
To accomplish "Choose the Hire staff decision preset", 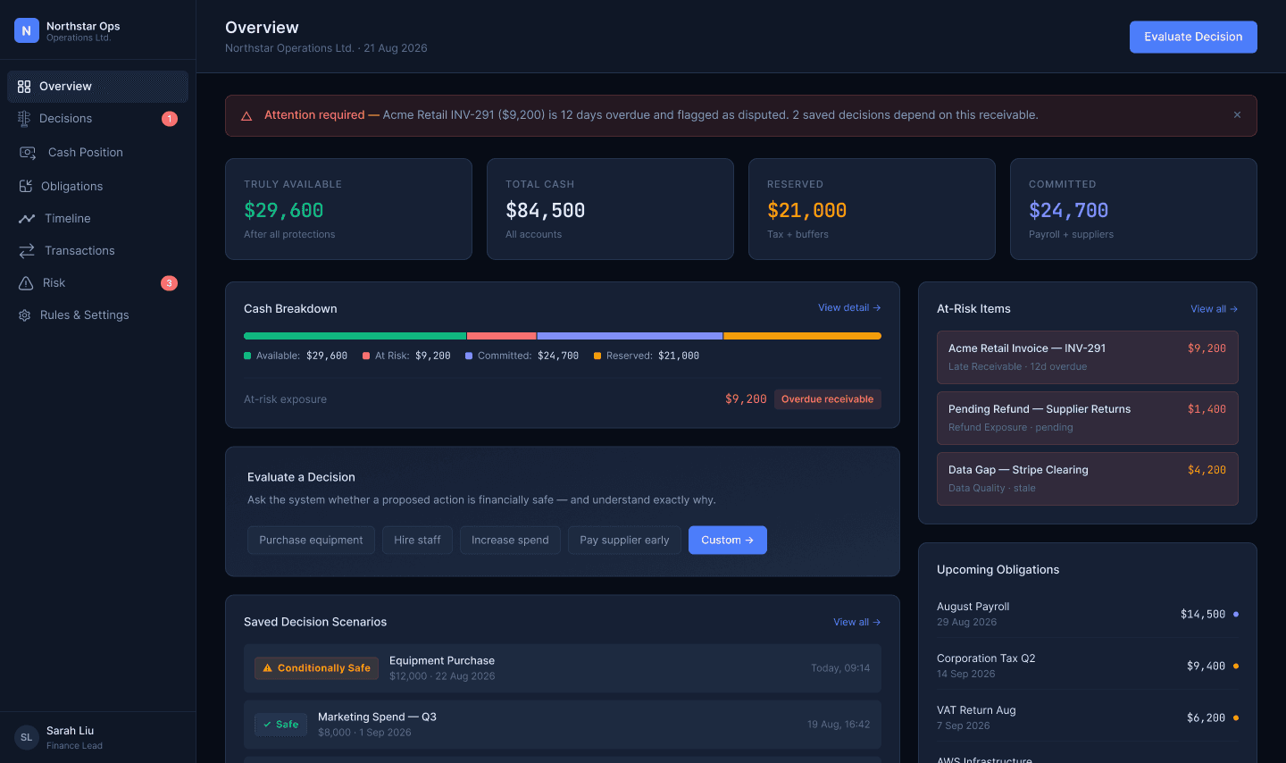I will tap(417, 540).
